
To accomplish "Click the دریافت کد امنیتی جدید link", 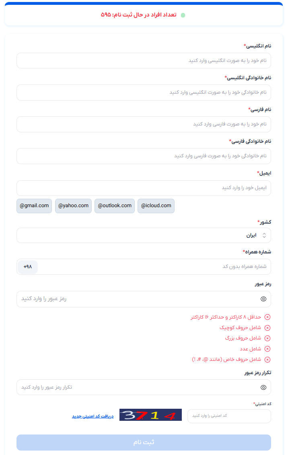I will 93,416.
